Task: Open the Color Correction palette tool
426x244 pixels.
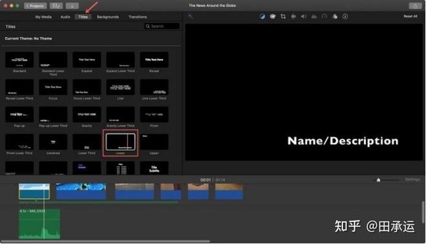Action: point(273,17)
